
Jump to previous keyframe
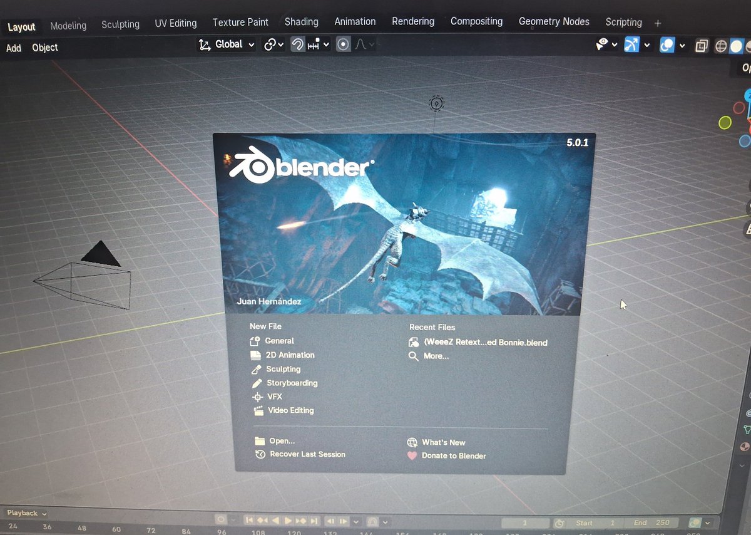click(262, 521)
